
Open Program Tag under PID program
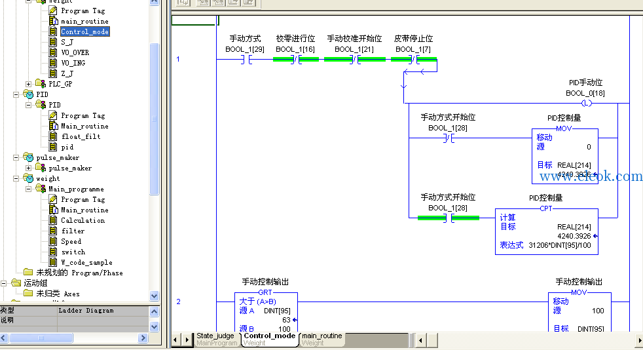[x=83, y=116]
